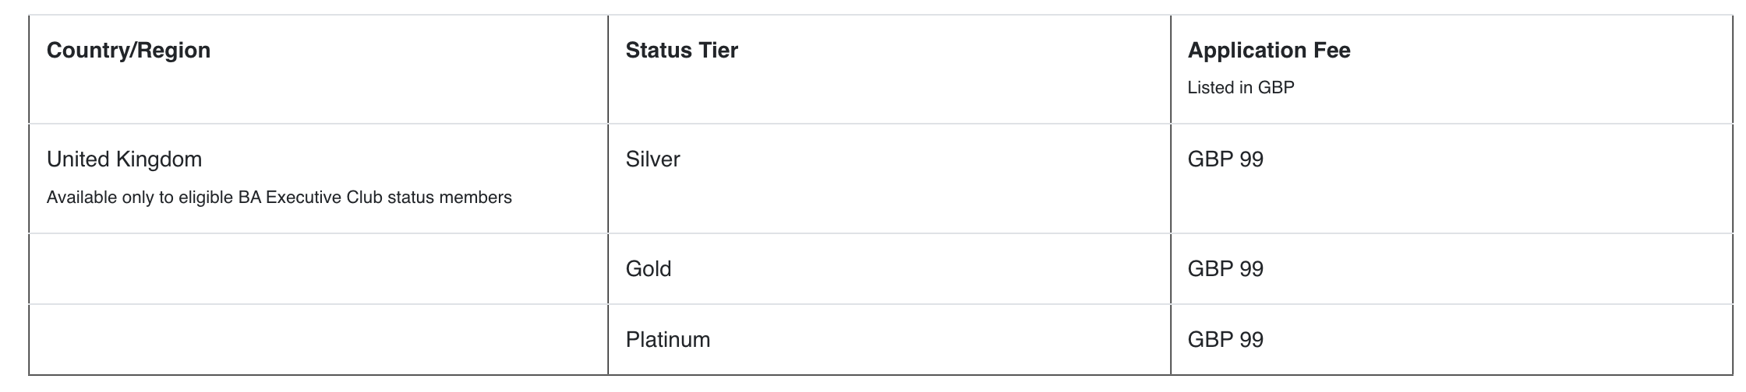
Task: Select the Silver status tier cell
Action: pos(652,159)
